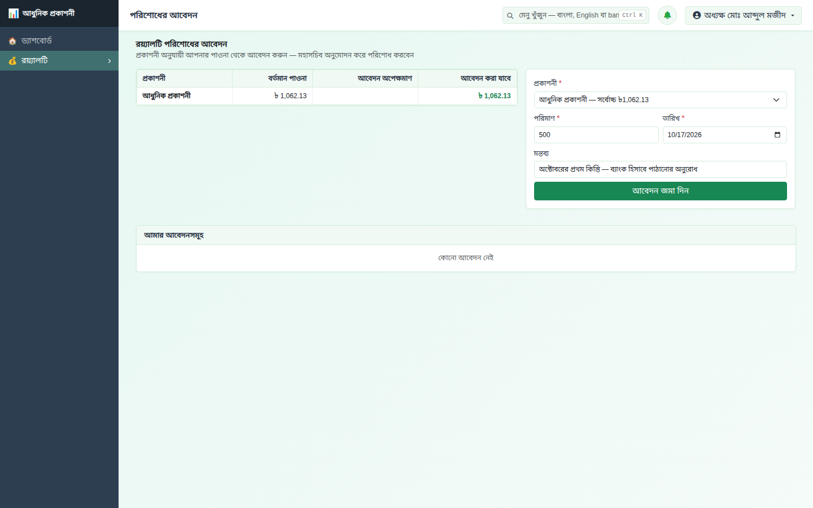
Task: Click the মন্তব্য comment field
Action: tap(661, 169)
